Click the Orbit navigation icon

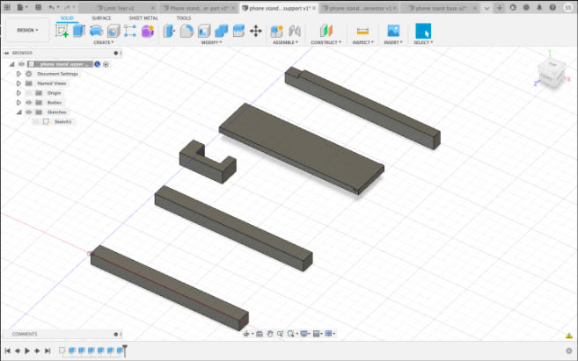(246, 334)
